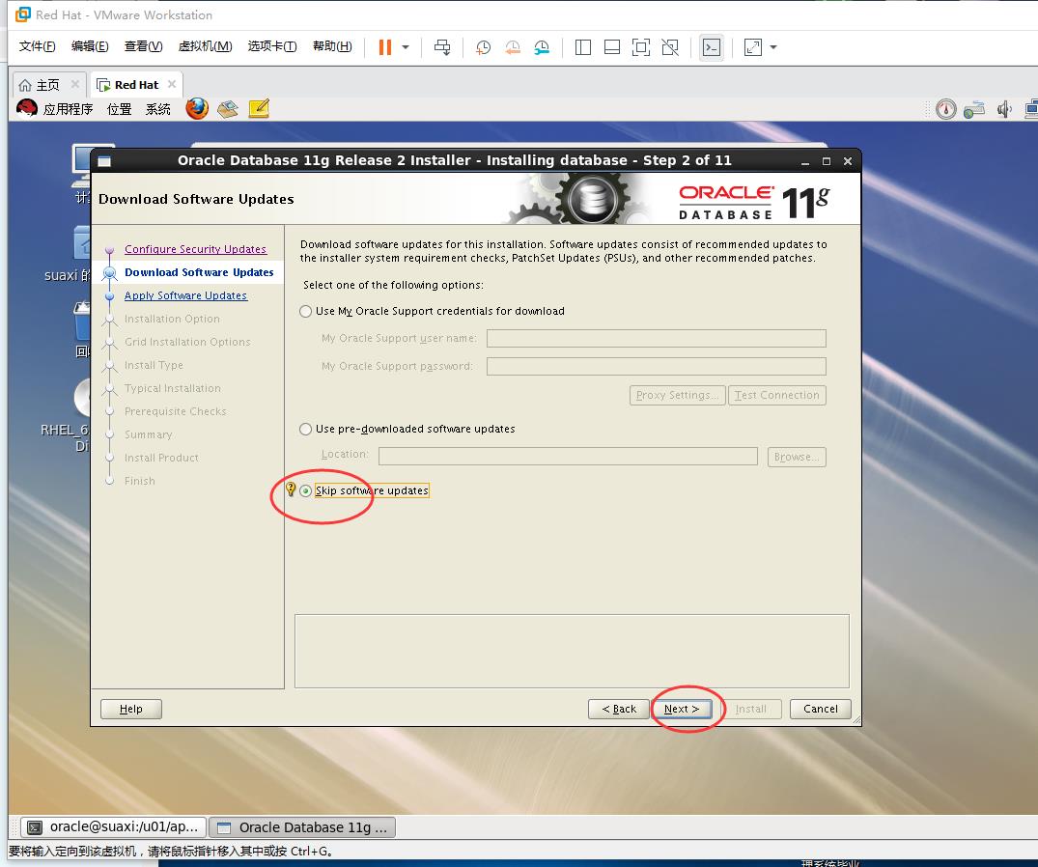Click the Red Hat logo icon in panel
Screen dimensions: 1038x867
coord(26,108)
